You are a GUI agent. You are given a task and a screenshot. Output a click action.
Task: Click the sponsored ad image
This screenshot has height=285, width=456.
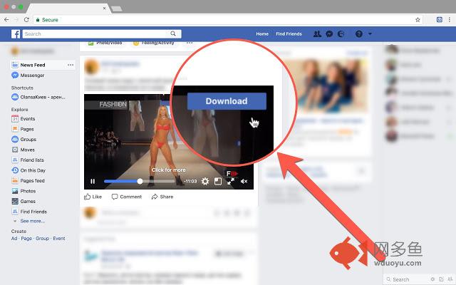coord(327,86)
